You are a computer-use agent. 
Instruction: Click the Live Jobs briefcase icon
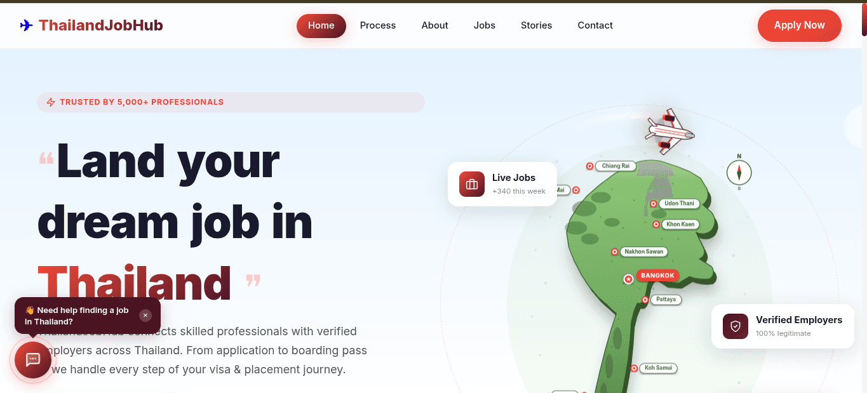[472, 184]
